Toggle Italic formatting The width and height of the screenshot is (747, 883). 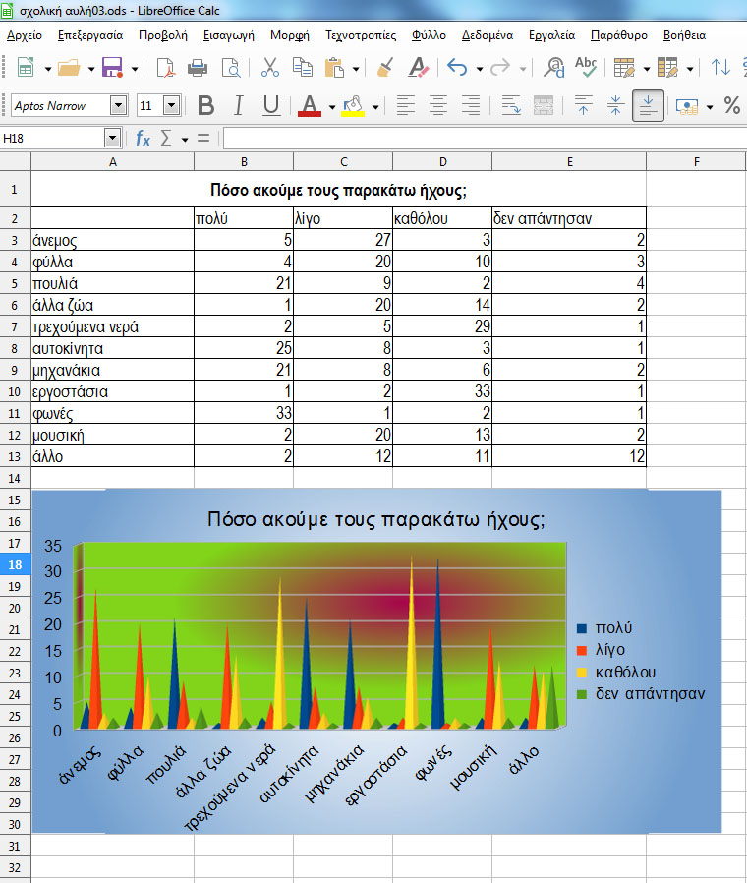239,106
